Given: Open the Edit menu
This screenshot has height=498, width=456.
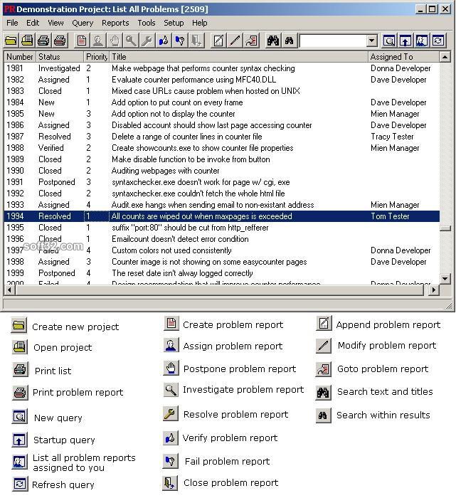Looking at the screenshot, I should (33, 23).
